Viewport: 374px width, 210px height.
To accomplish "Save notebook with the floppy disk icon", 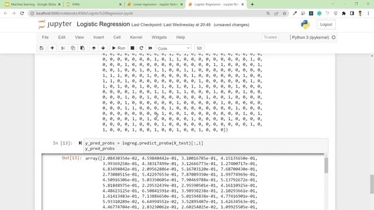I will (41, 48).
